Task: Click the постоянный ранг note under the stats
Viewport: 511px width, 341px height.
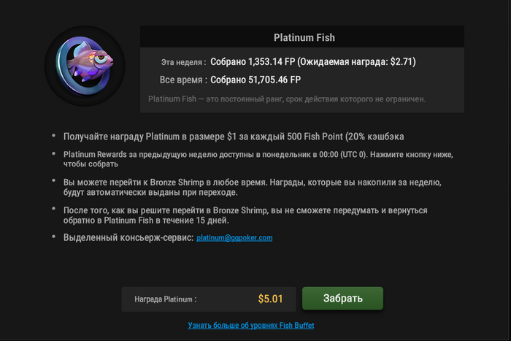Action: pos(287,99)
